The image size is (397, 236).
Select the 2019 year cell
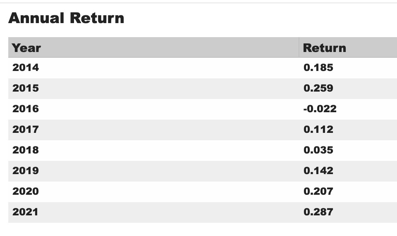(26, 171)
